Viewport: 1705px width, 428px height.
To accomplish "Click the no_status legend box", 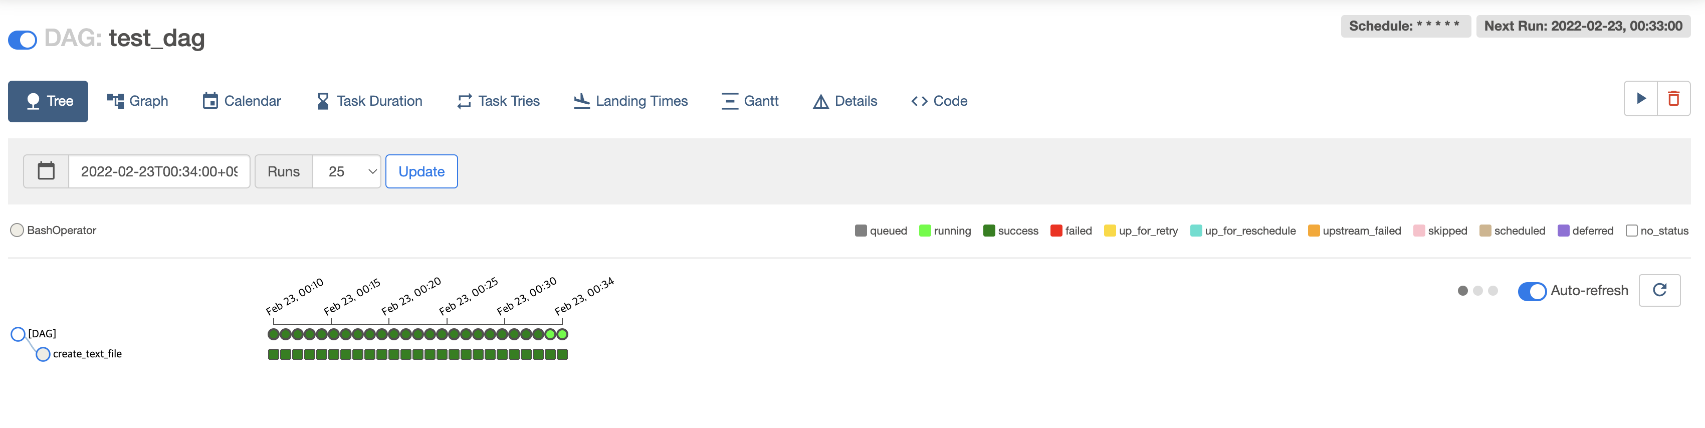I will (1631, 230).
